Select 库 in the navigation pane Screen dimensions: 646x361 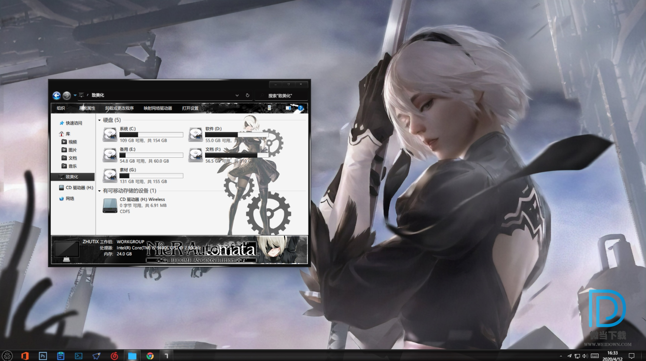65,134
